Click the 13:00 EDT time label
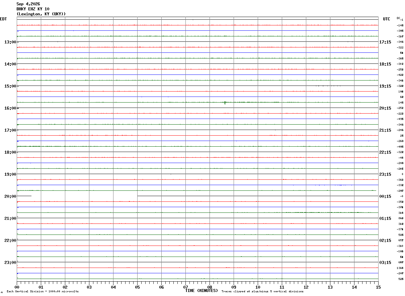 10,42
